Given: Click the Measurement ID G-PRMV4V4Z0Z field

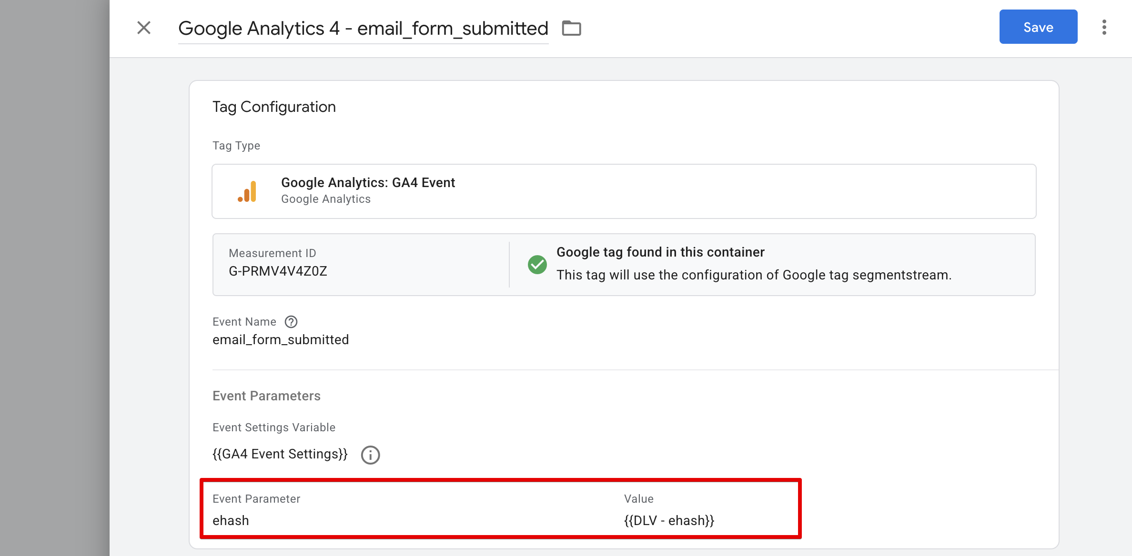Looking at the screenshot, I should (278, 271).
